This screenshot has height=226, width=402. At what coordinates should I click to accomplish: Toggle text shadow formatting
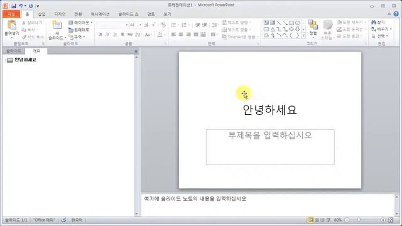pyautogui.click(x=122, y=35)
